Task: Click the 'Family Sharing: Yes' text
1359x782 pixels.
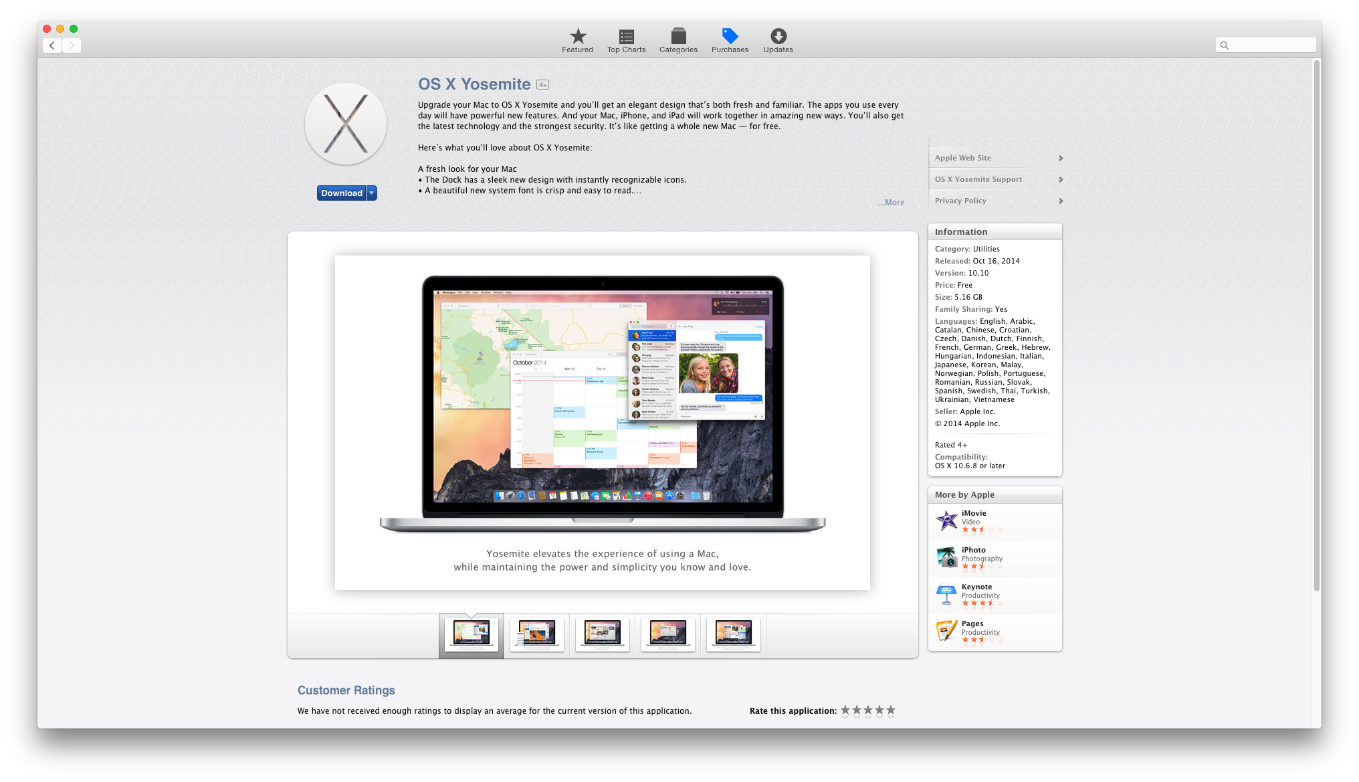Action: tap(971, 309)
